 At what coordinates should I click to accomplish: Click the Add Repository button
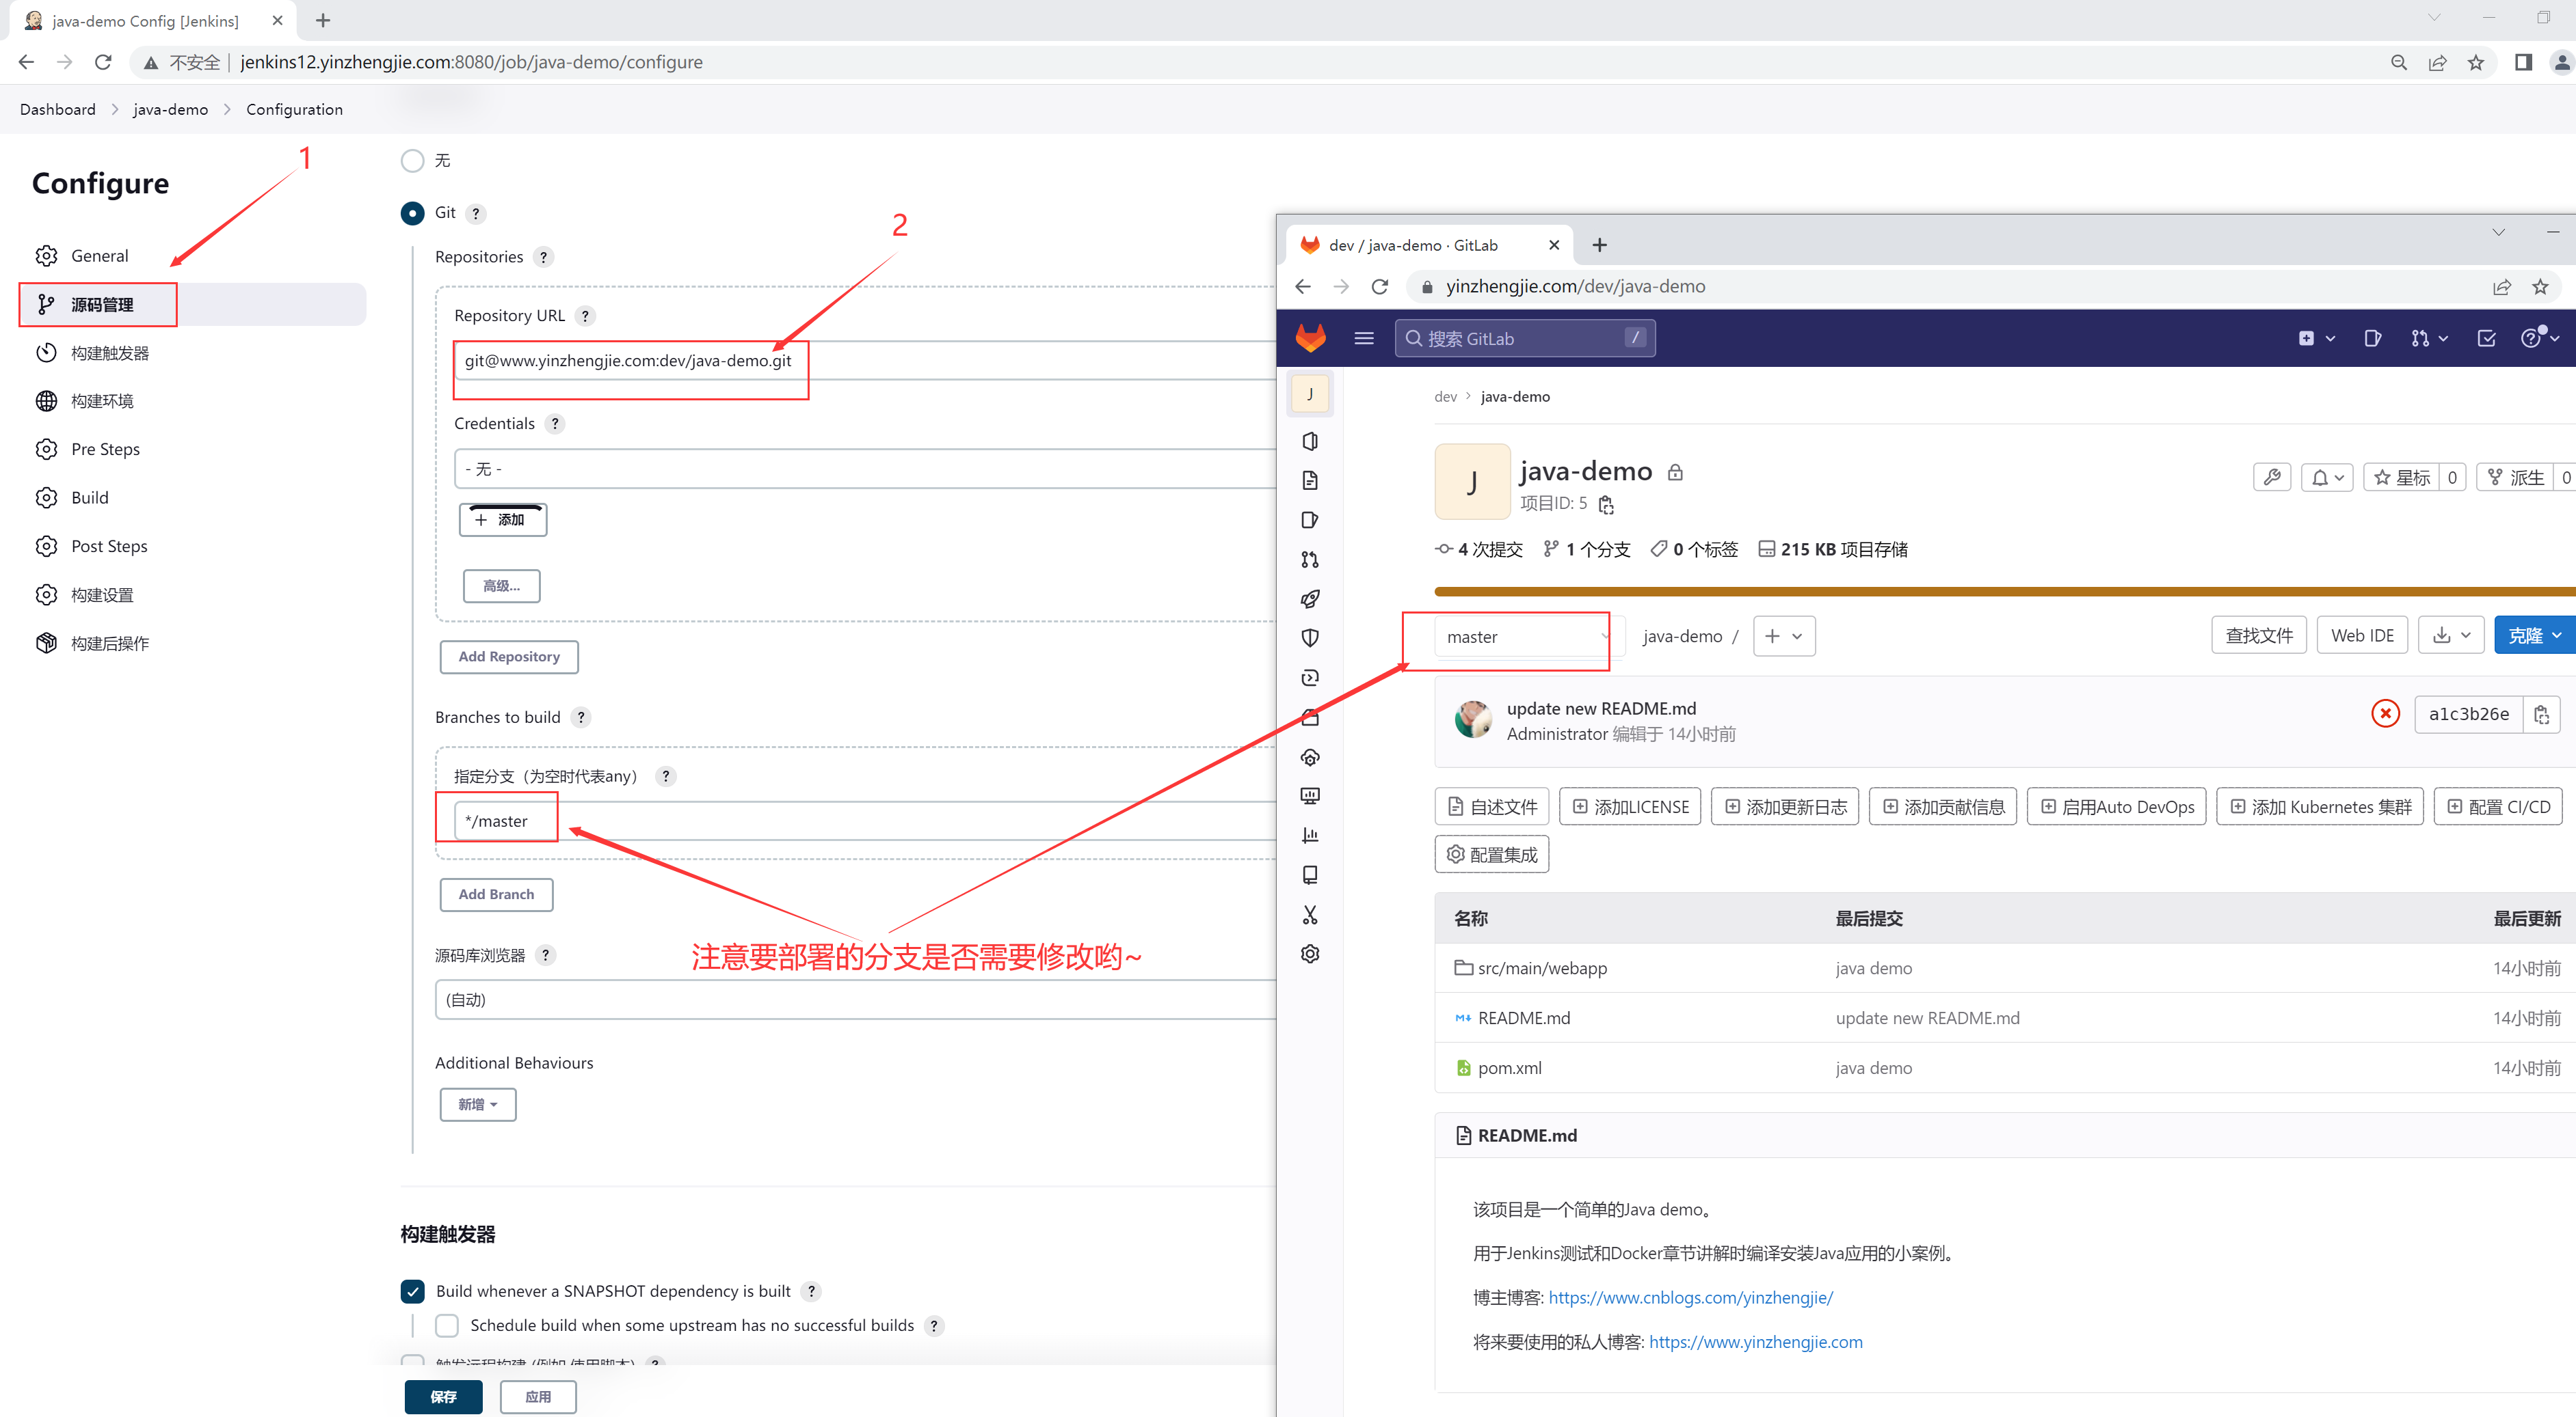(x=508, y=657)
